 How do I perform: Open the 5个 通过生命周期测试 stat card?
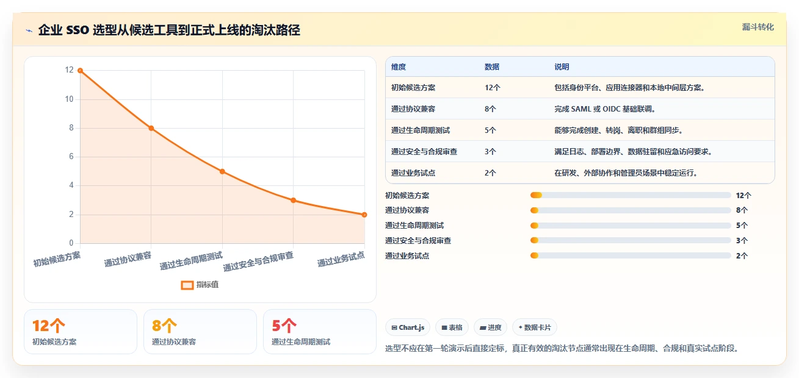click(x=320, y=332)
